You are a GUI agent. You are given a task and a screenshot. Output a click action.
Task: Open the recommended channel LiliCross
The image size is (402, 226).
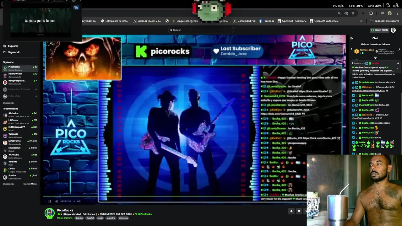point(20,121)
